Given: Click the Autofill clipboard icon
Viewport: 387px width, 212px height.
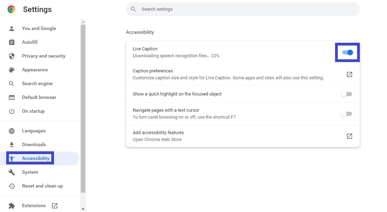Looking at the screenshot, I should [x=12, y=42].
